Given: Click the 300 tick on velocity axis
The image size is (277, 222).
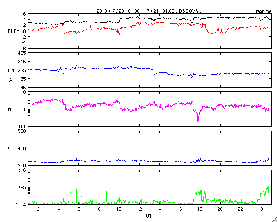Looking at the screenshot, I should (x=21, y=165).
